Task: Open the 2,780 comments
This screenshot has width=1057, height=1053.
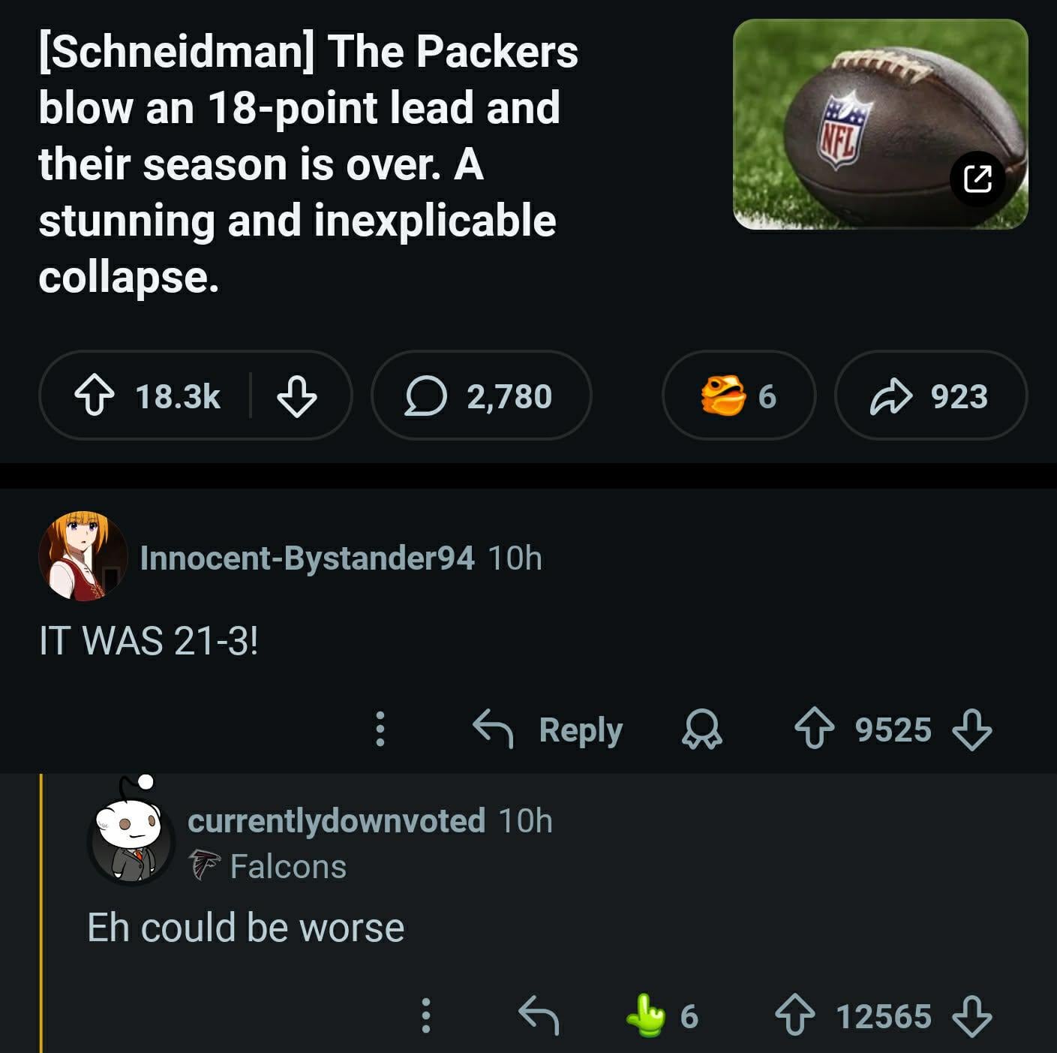Action: (x=480, y=396)
